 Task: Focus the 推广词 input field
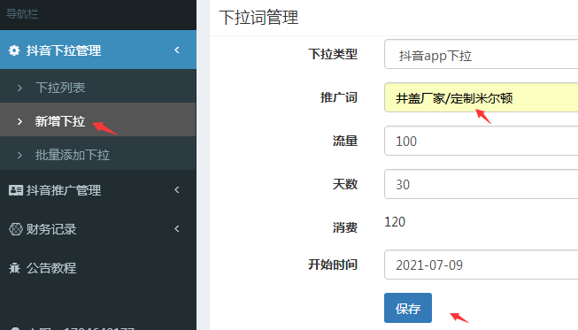pyautogui.click(x=481, y=97)
